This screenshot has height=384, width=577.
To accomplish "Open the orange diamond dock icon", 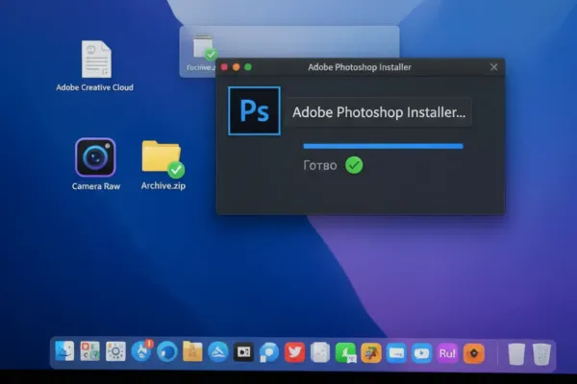I will pos(473,353).
